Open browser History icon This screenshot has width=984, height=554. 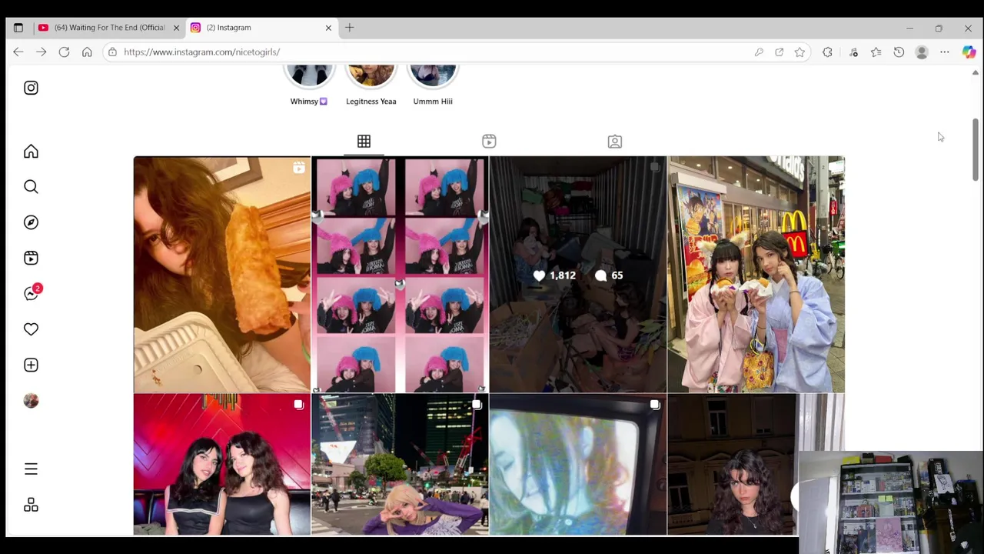coord(899,52)
